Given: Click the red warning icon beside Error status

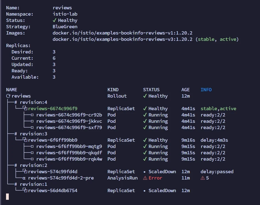Looking at the screenshot, I should point(145,178).
